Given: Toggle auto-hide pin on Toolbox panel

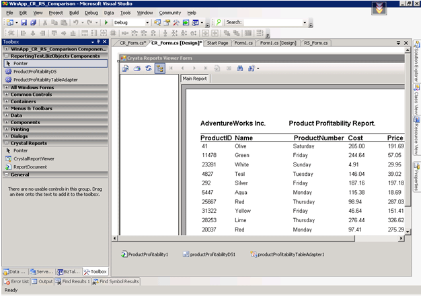Looking at the screenshot, I should (98, 42).
